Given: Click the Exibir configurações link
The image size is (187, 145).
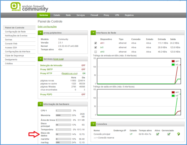Looking at the screenshot, I should [47, 27].
